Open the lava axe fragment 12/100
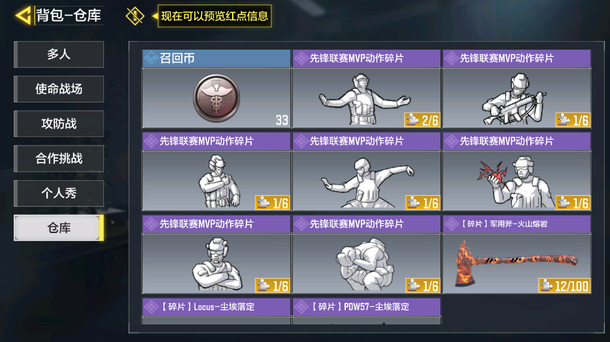This screenshot has height=342, width=610. click(517, 255)
